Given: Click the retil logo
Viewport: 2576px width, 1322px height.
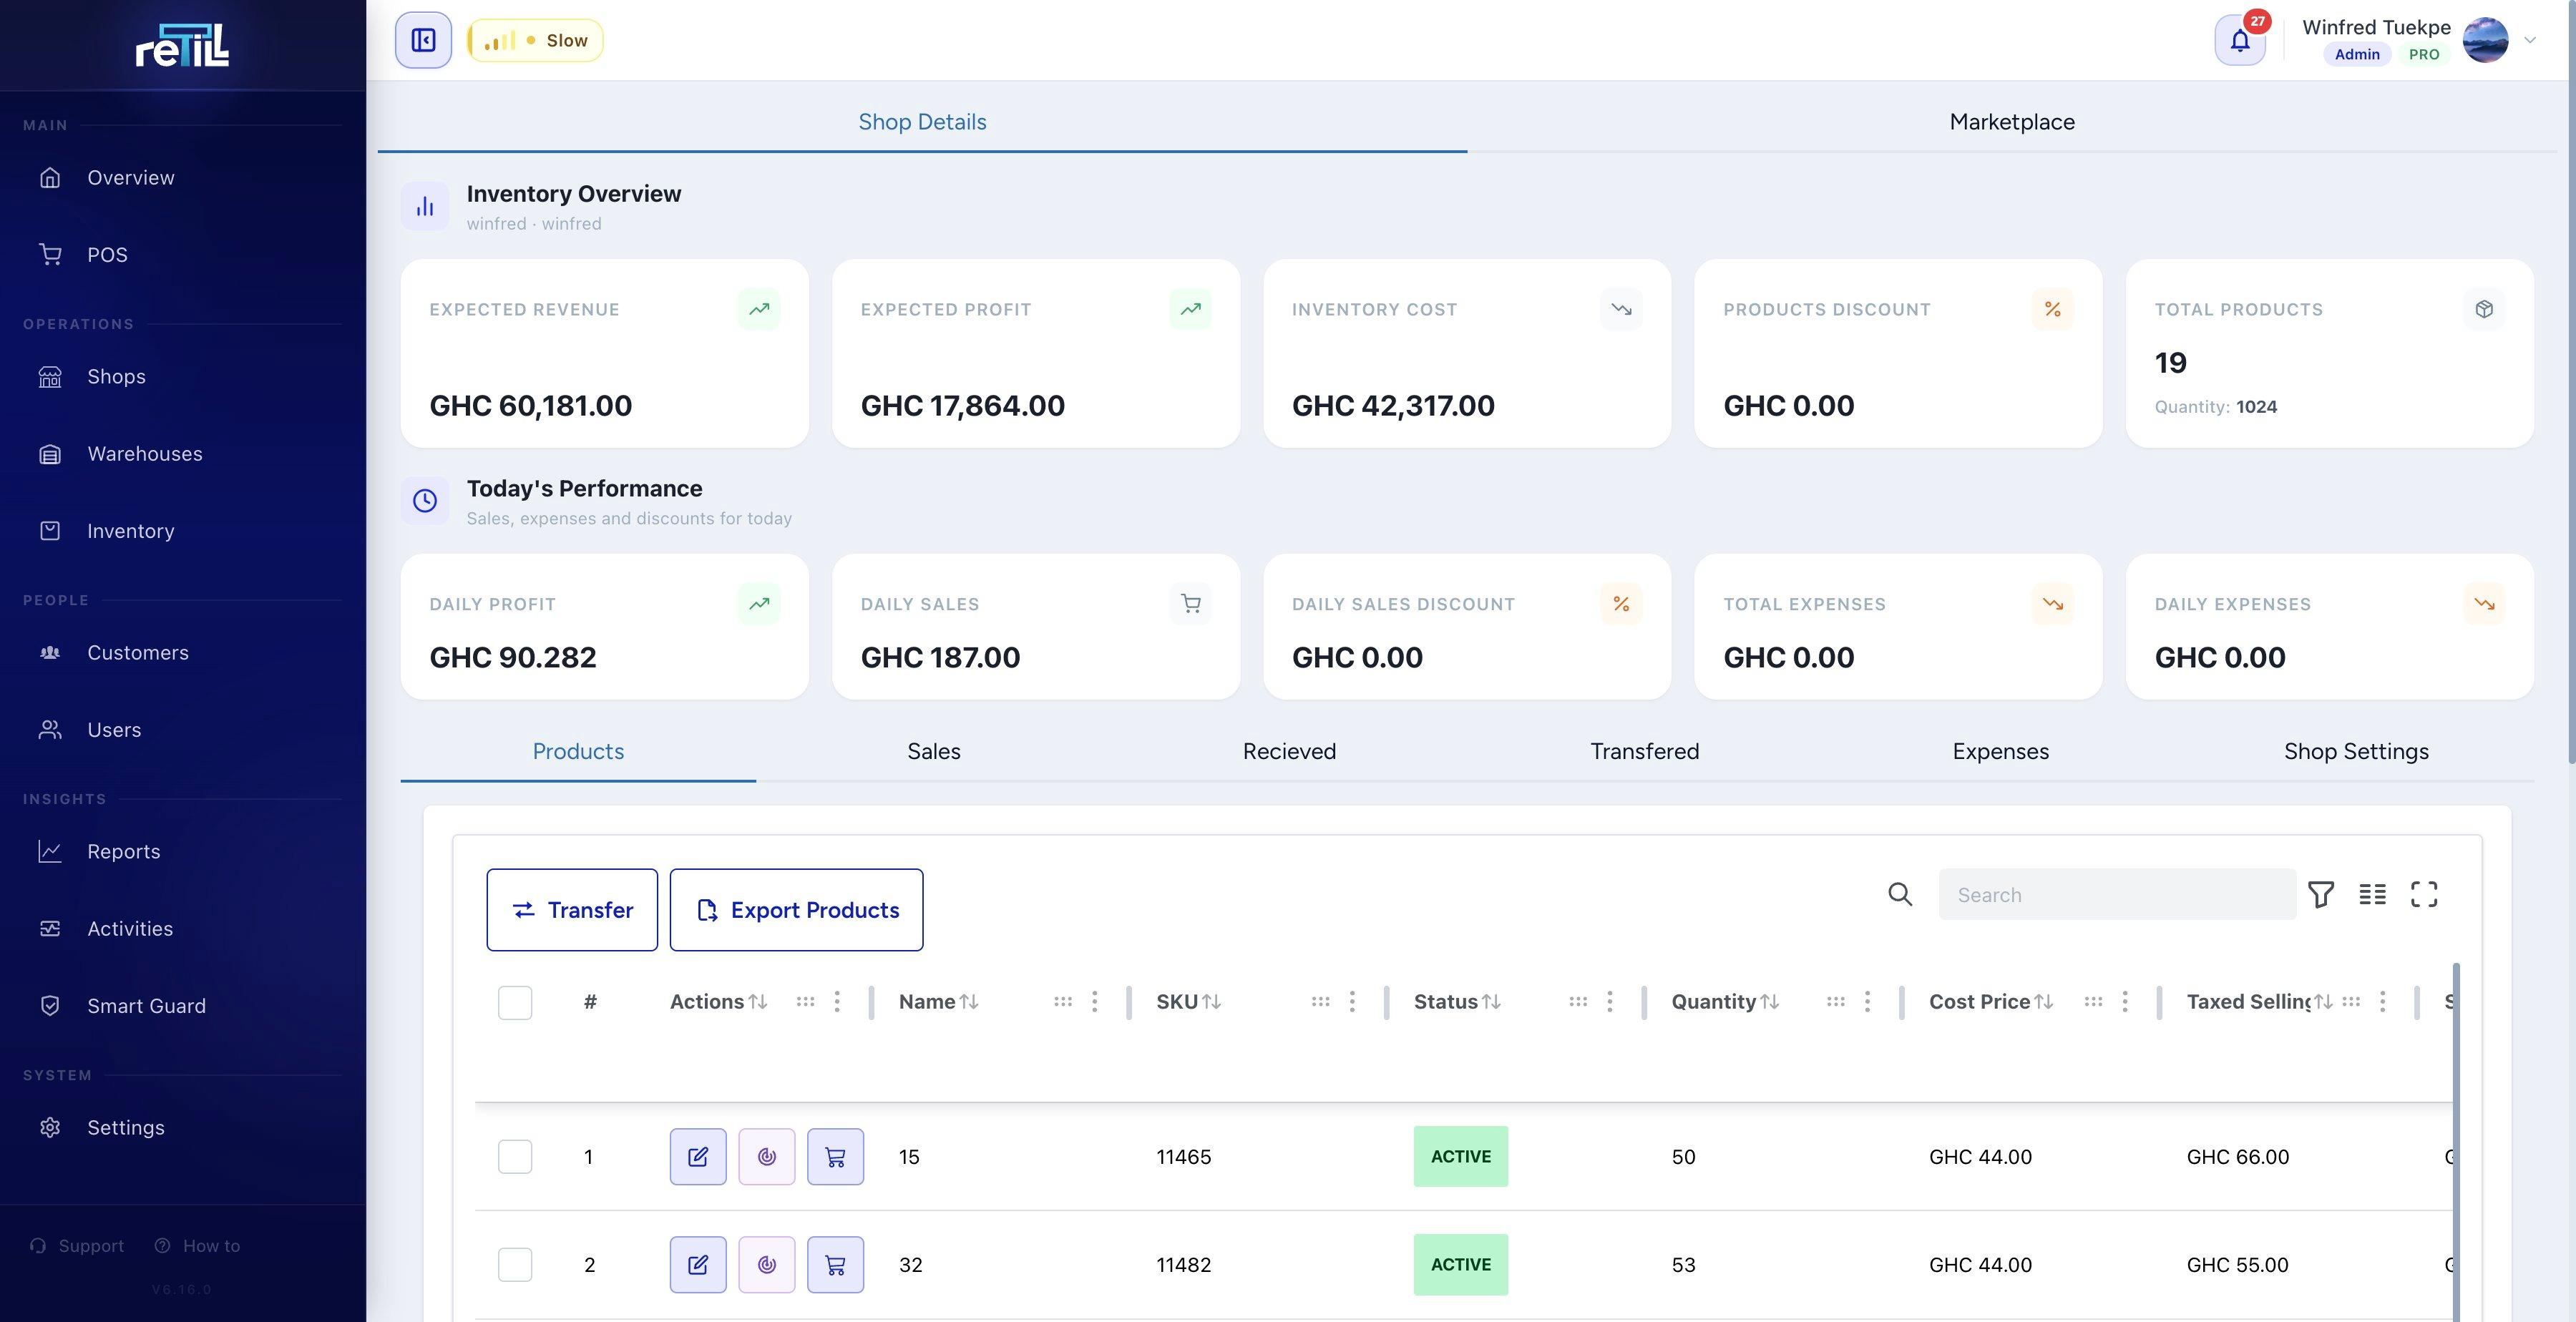Looking at the screenshot, I should (x=182, y=45).
